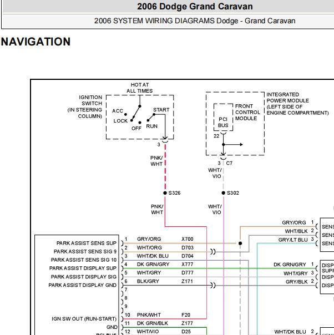Image resolution: width=334 pixels, height=335 pixels.
Task: Click the S302 splice dot
Action: pyautogui.click(x=223, y=193)
